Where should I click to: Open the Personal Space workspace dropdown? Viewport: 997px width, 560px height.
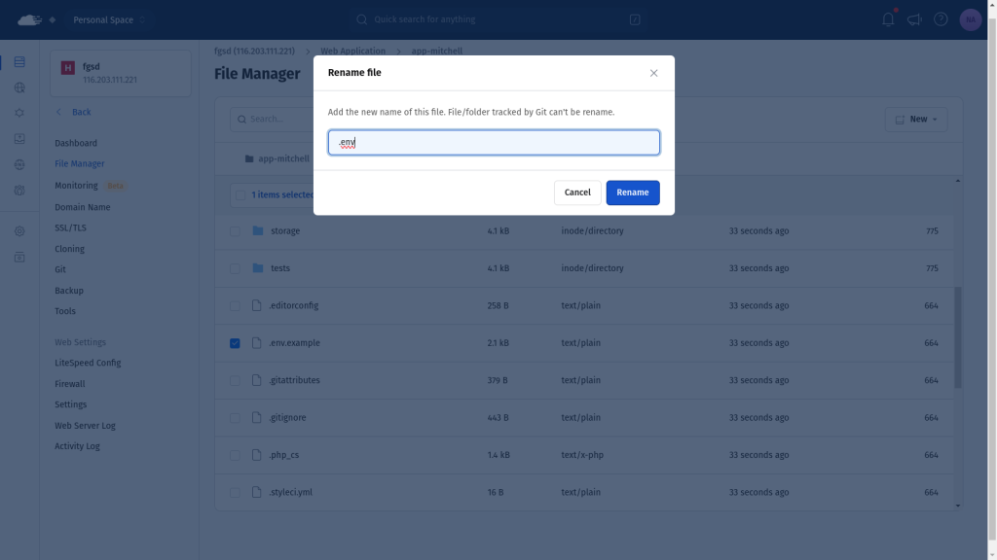(x=109, y=19)
